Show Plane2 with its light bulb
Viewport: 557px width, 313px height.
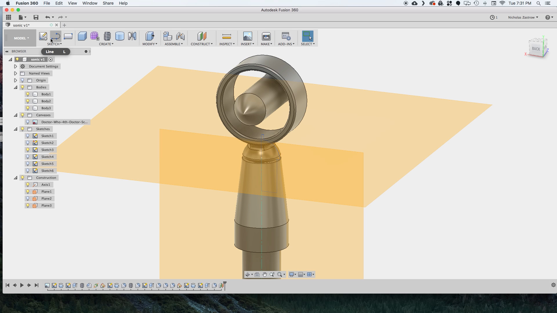[x=28, y=199]
